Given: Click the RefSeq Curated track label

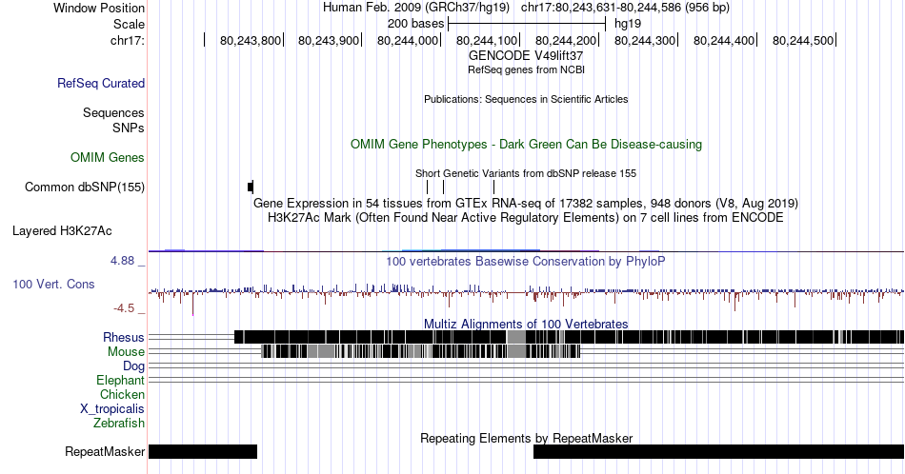Looking at the screenshot, I should 100,83.
